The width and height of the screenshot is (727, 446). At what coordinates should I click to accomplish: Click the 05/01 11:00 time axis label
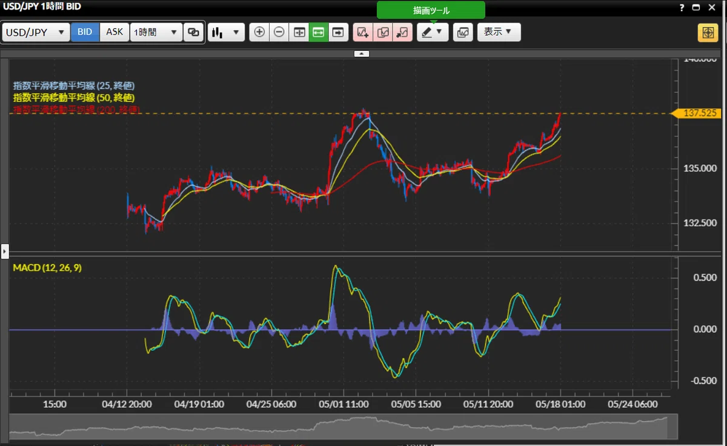[x=345, y=404]
